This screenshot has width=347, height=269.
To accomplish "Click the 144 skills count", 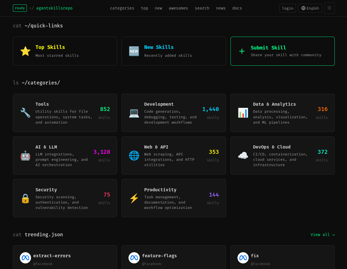I will pos(214,195).
